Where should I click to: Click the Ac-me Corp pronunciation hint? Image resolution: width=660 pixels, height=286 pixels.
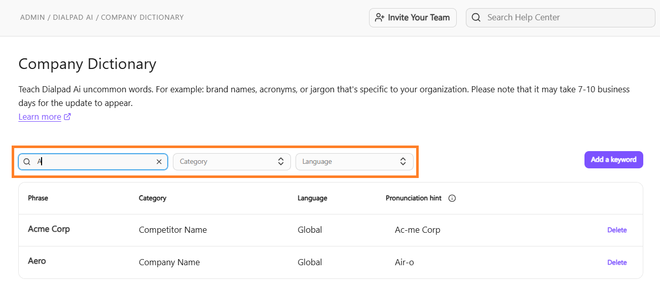[418, 230]
